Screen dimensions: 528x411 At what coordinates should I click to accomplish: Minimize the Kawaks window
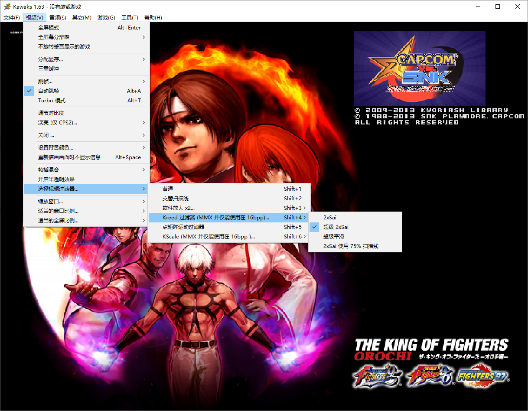(x=478, y=7)
